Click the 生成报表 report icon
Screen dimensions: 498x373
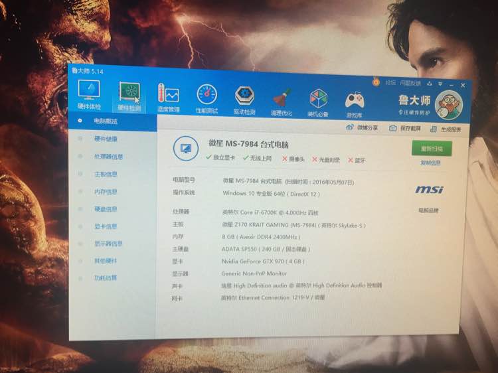pos(434,129)
